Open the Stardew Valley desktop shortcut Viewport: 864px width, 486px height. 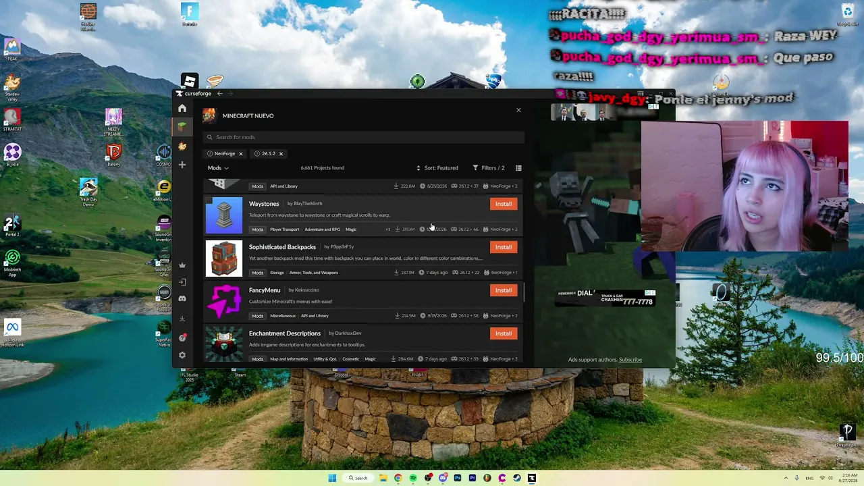pyautogui.click(x=12, y=87)
